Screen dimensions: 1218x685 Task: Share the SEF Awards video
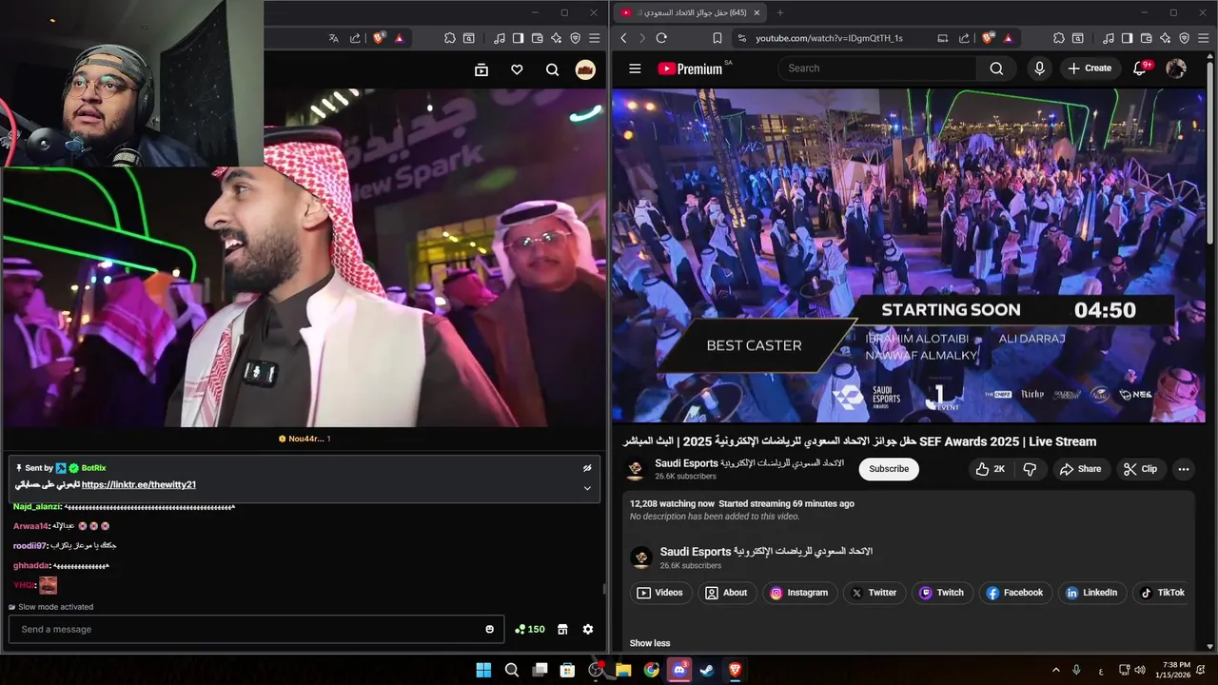1080,469
